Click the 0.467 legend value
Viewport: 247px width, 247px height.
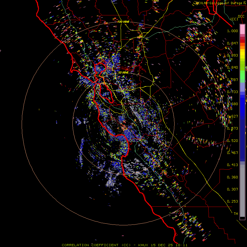(232, 153)
